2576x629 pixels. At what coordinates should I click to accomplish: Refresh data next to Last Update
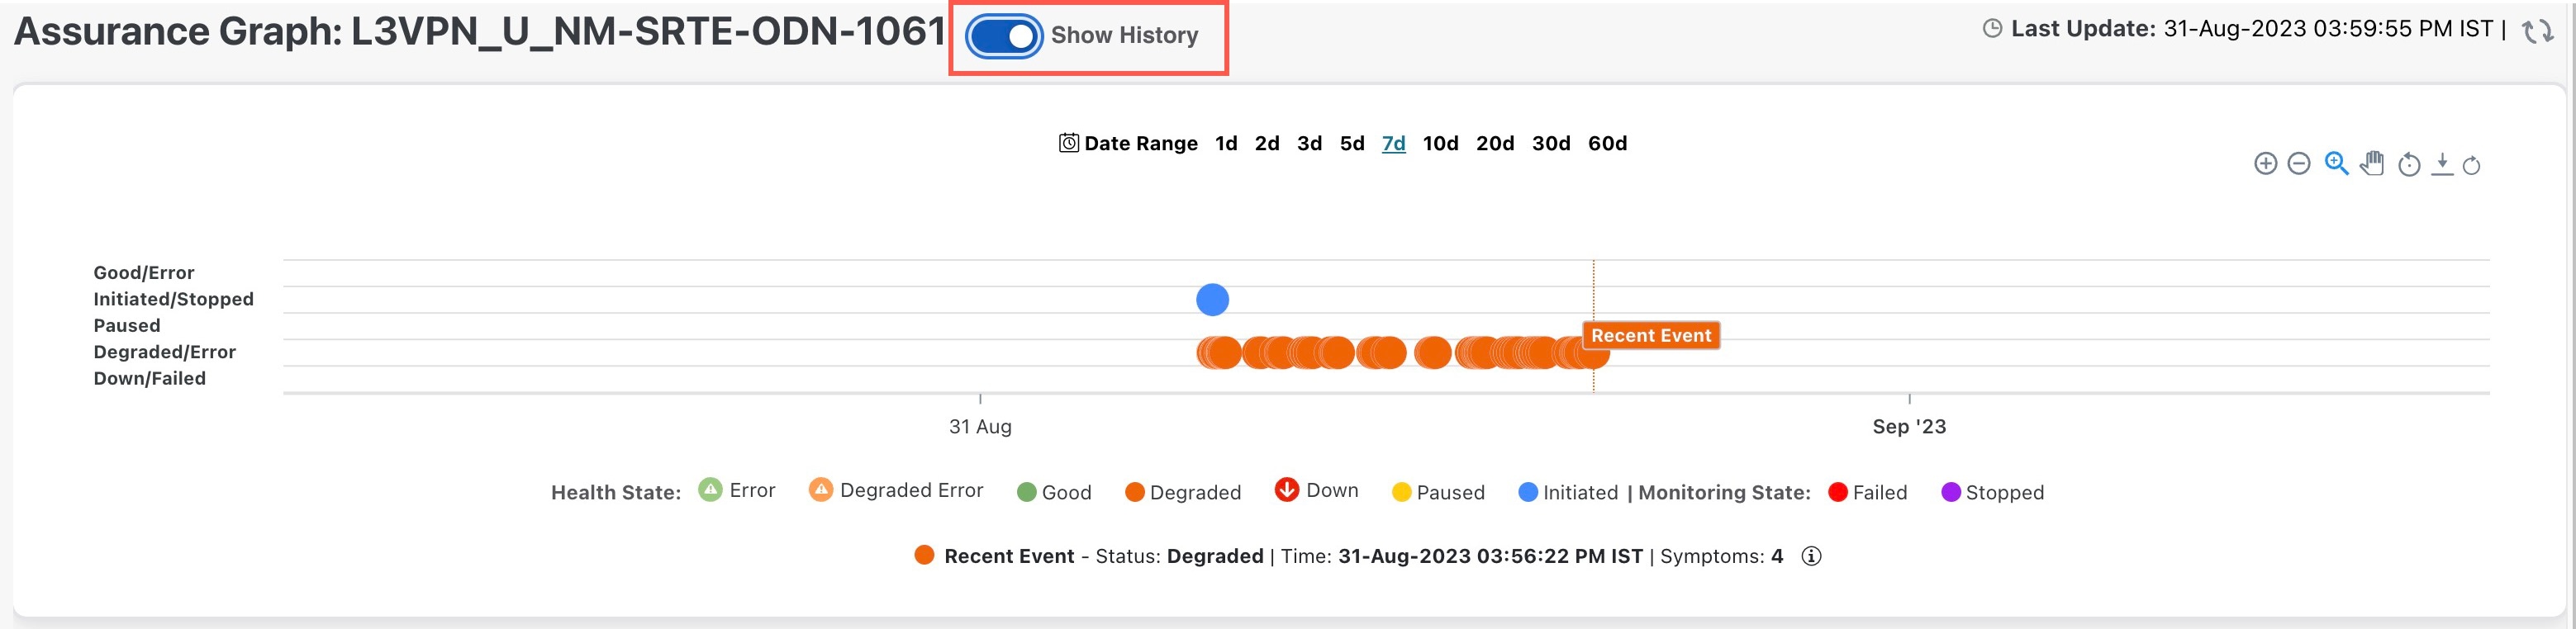(x=2537, y=31)
